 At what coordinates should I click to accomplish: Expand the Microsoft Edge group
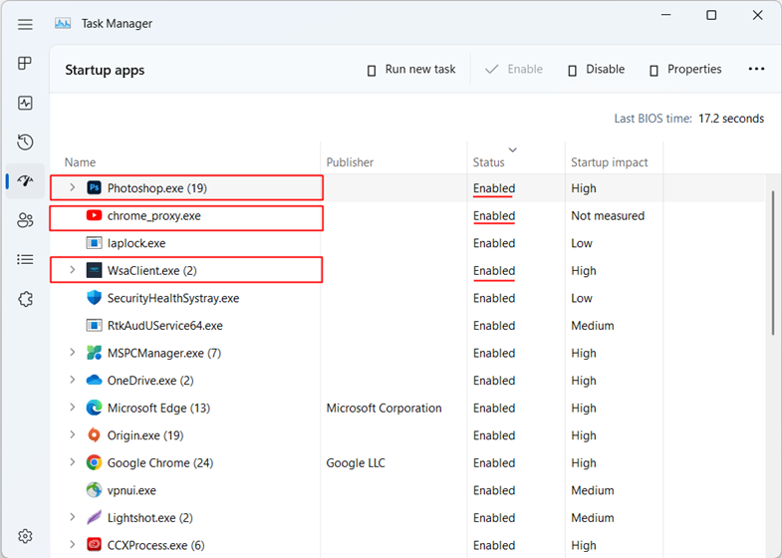coord(72,408)
